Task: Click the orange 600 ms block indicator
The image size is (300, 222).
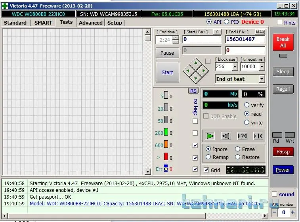Action: (166, 144)
